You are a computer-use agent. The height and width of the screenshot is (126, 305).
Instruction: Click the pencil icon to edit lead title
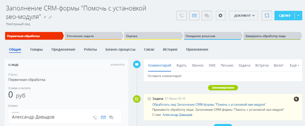click(x=45, y=17)
